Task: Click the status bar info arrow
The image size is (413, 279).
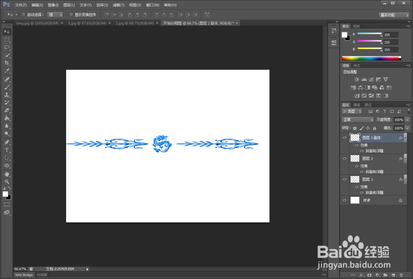Action: tap(88, 269)
